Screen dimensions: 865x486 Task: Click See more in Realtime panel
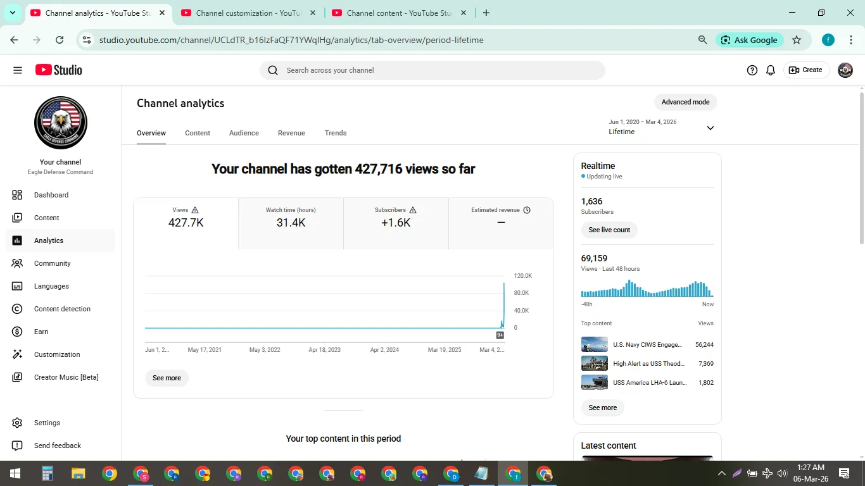[602, 408]
